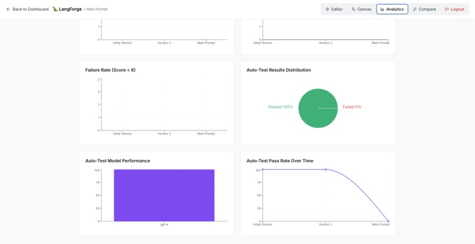The image size is (475, 244).
Task: Select the Analytics tab
Action: pyautogui.click(x=392, y=9)
